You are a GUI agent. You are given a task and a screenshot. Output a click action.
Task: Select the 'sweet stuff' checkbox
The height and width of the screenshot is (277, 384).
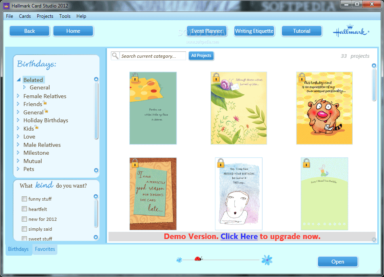point(24,238)
